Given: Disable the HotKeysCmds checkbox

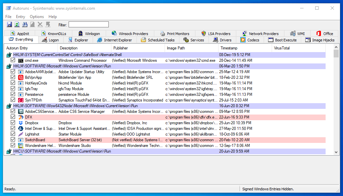Looking at the screenshot, I should pos(13,83).
